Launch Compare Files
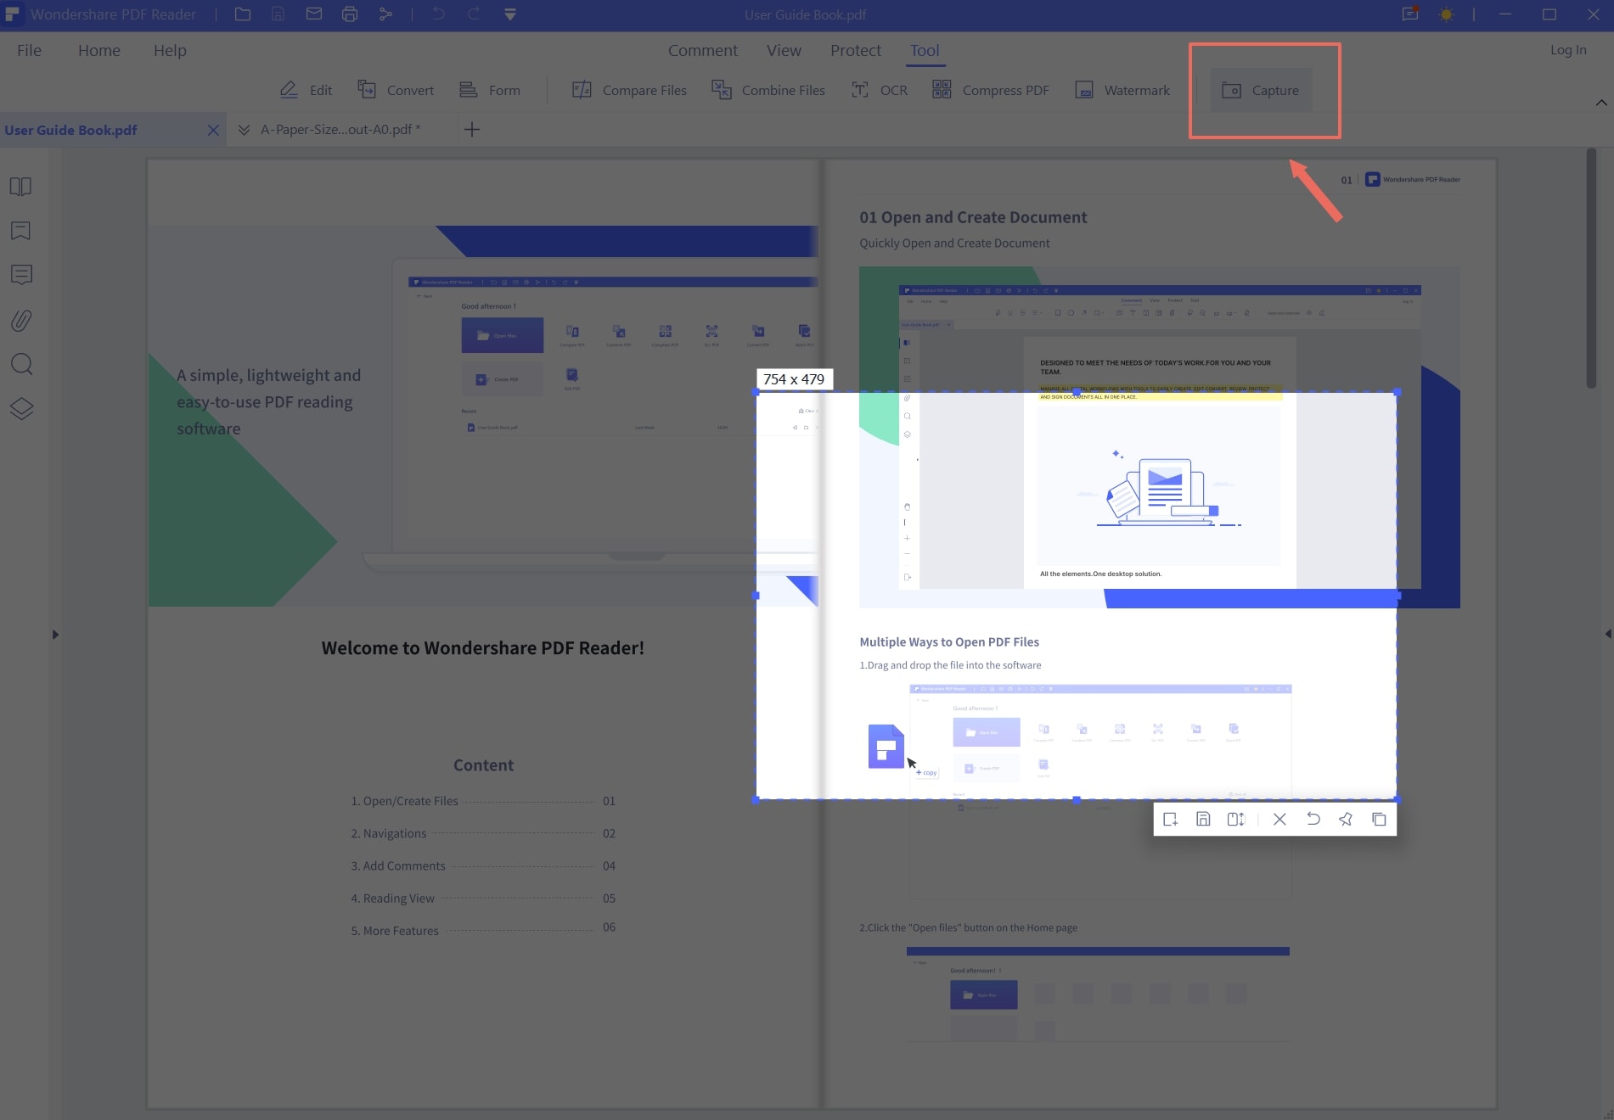The height and width of the screenshot is (1120, 1614). point(629,90)
